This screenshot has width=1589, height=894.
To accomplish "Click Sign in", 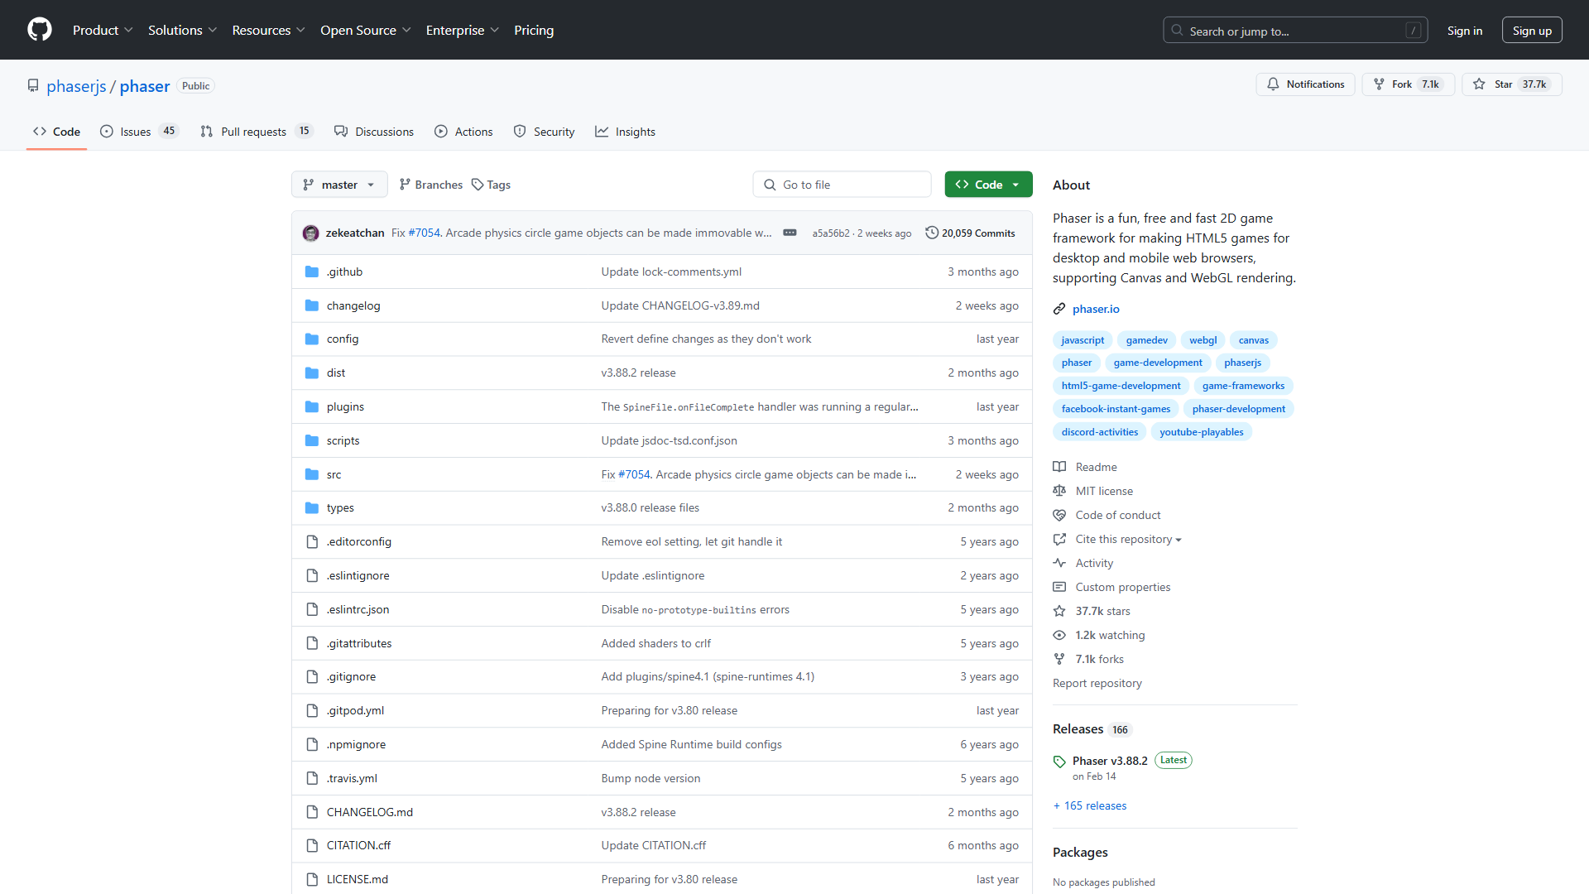I will [1464, 31].
